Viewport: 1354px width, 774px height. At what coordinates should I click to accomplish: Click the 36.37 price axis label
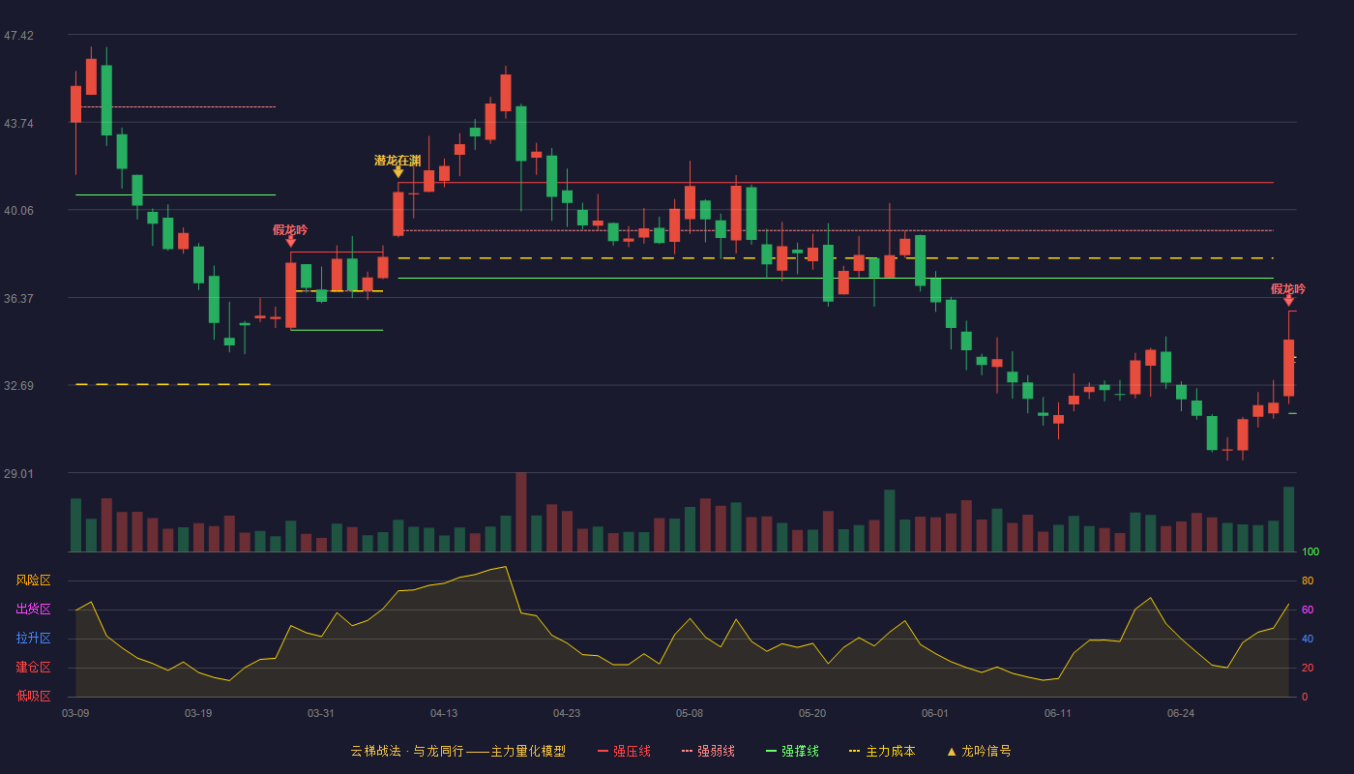pyautogui.click(x=18, y=298)
